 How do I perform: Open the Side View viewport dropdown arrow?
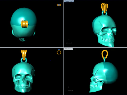(x=72, y=49)
